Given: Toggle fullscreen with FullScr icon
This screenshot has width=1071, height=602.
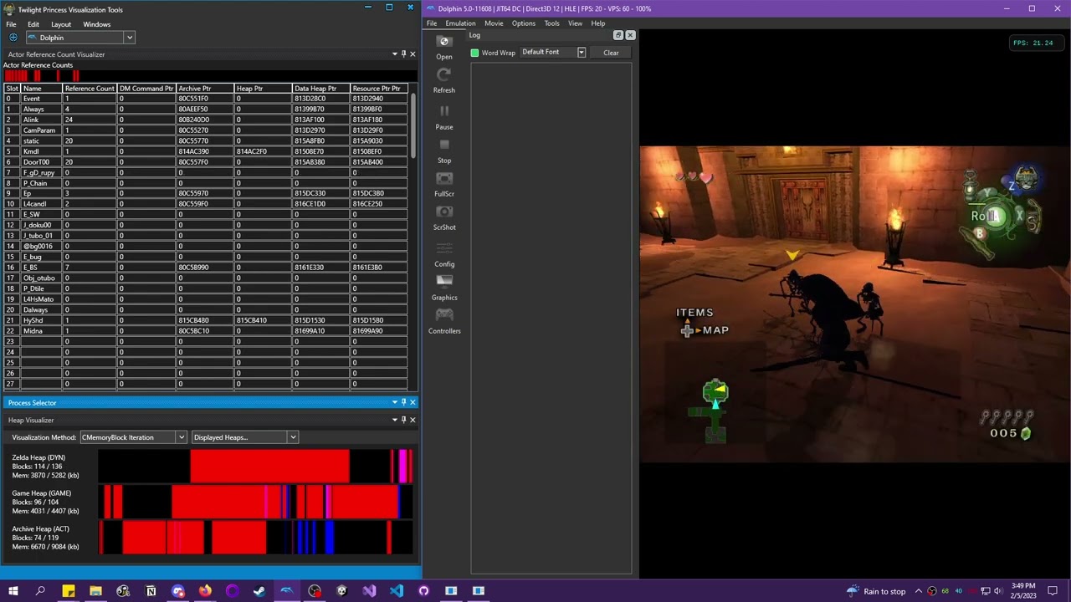Looking at the screenshot, I should [444, 178].
